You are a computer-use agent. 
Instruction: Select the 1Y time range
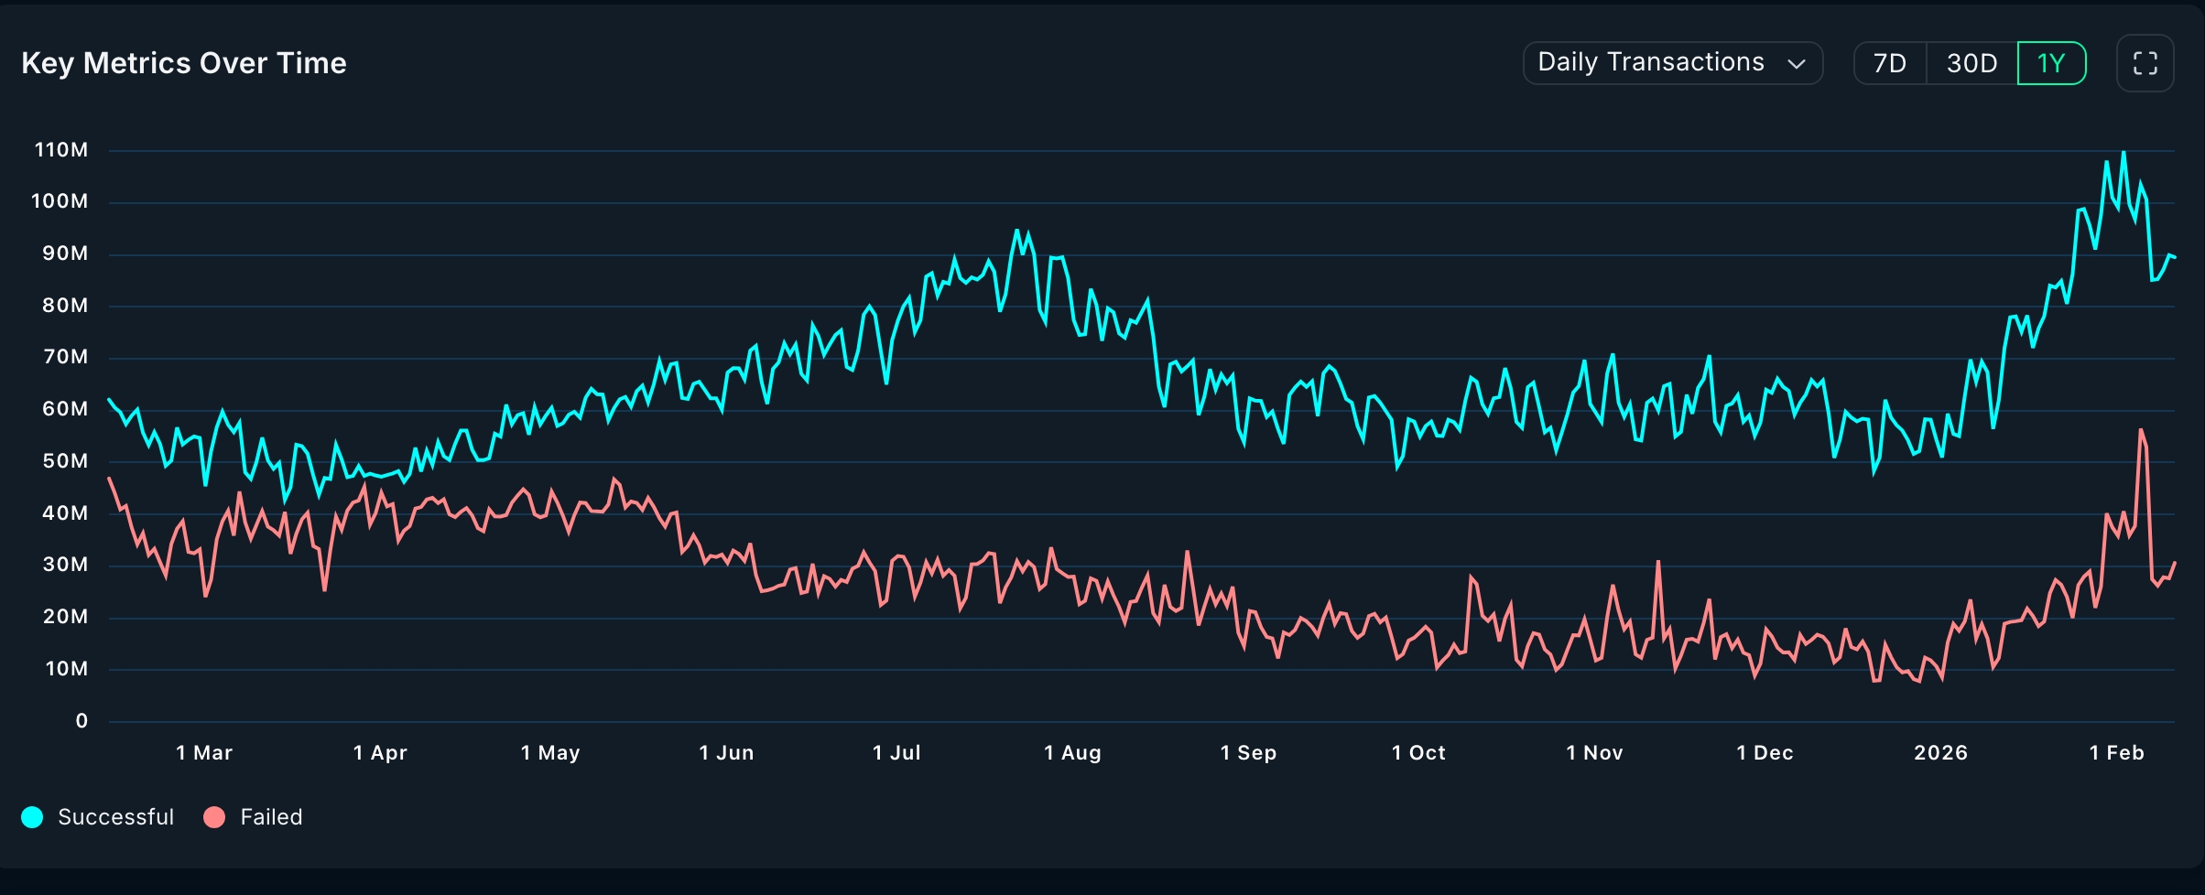pos(2051,63)
